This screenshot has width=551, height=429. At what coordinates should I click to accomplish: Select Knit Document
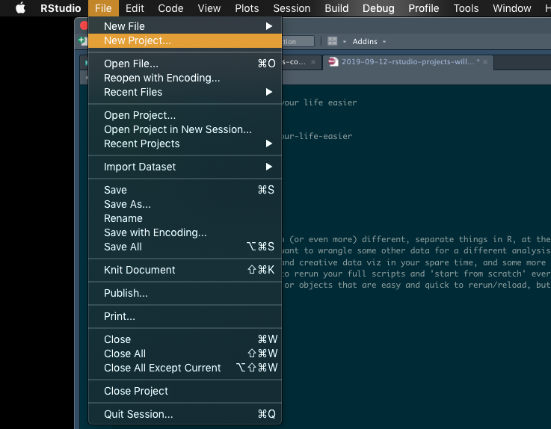[x=185, y=270]
